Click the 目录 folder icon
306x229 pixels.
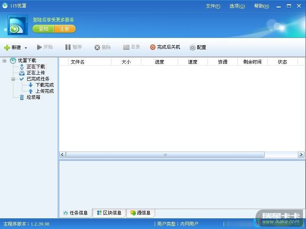point(126,47)
